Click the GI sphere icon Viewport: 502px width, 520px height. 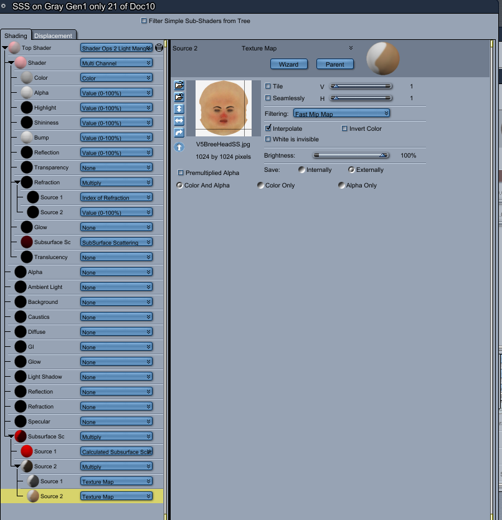21,346
